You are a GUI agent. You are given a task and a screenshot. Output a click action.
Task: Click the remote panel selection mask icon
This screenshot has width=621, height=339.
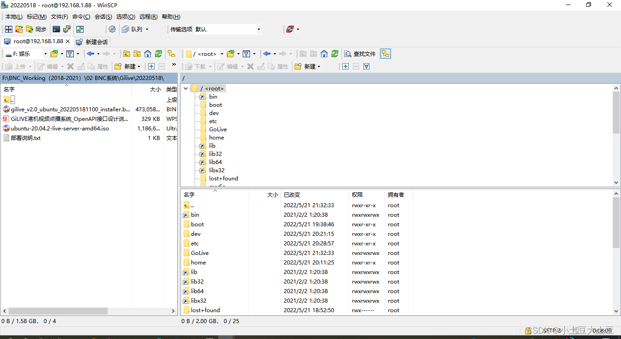(x=366, y=66)
